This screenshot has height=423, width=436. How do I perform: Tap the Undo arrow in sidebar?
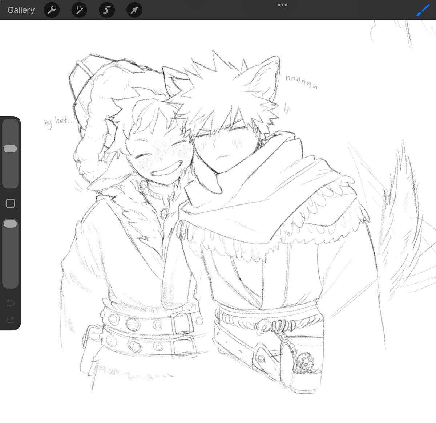coord(10,302)
